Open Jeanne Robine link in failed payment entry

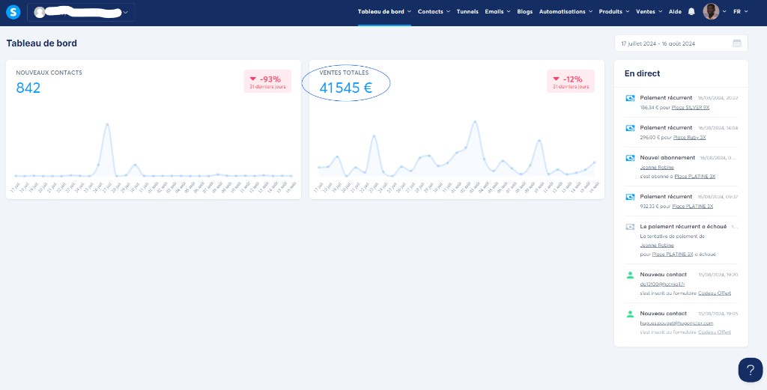(657, 246)
